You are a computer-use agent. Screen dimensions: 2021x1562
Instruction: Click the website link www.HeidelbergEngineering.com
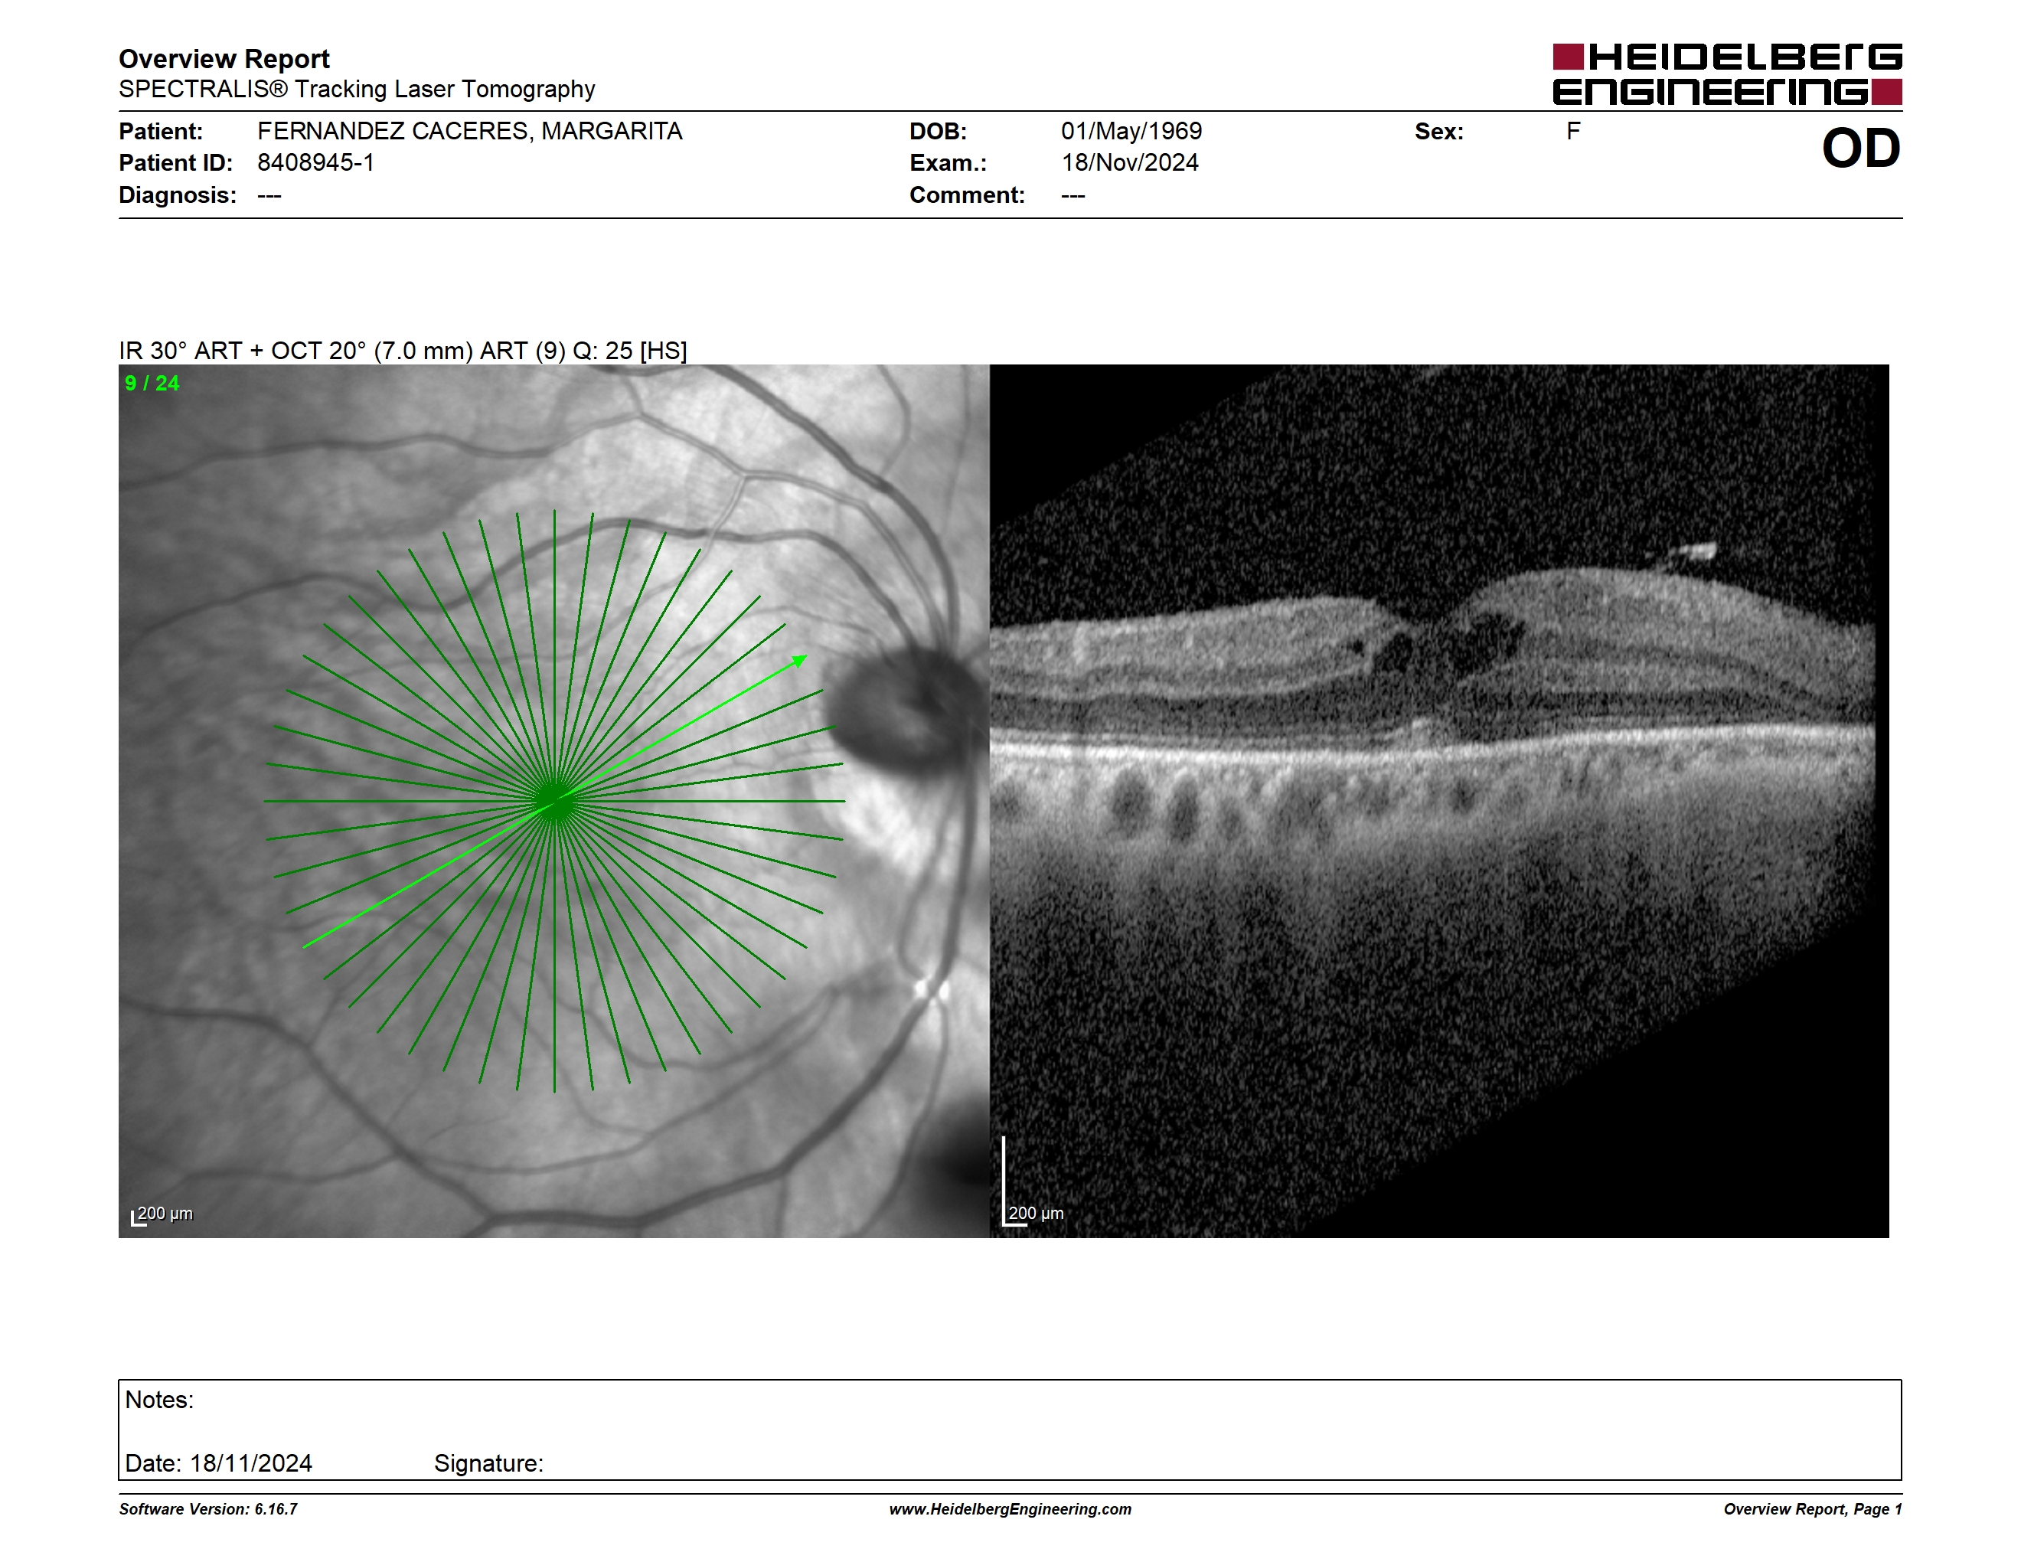click(1010, 1509)
